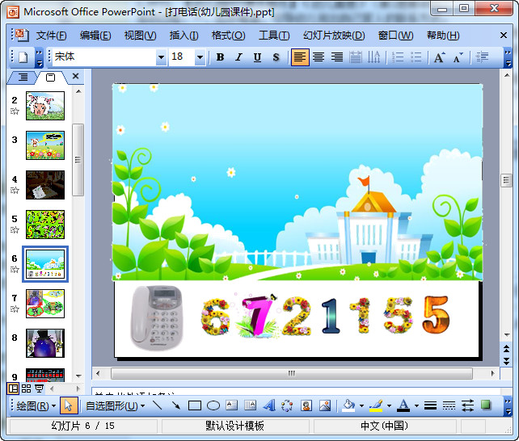This screenshot has width=519, height=441.
Task: Insert Clip Art icon
Action: point(306,405)
